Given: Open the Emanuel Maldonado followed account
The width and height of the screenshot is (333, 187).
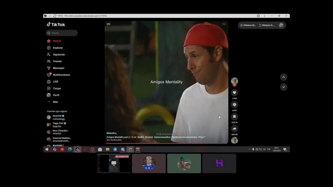Looking at the screenshot, I should [59, 139].
